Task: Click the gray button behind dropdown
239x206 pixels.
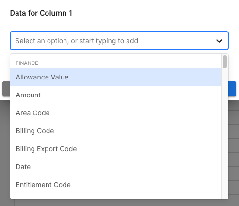Action: (x=6, y=89)
